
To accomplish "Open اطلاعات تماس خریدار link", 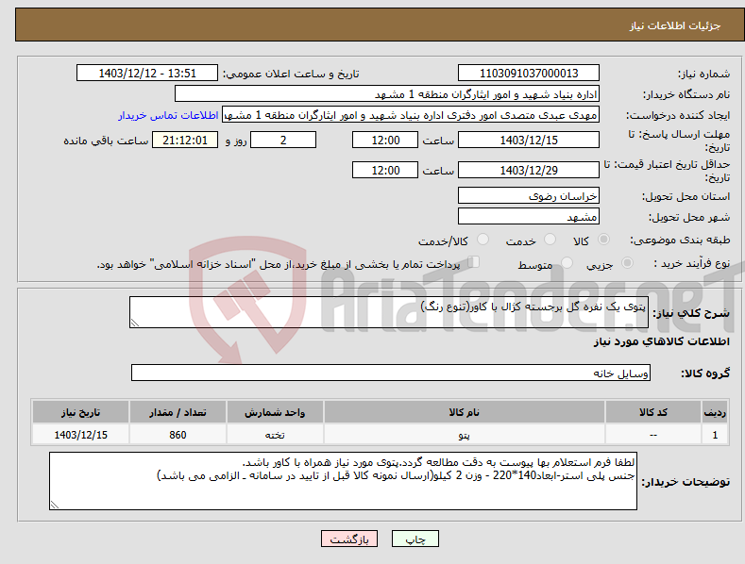I will [168, 115].
